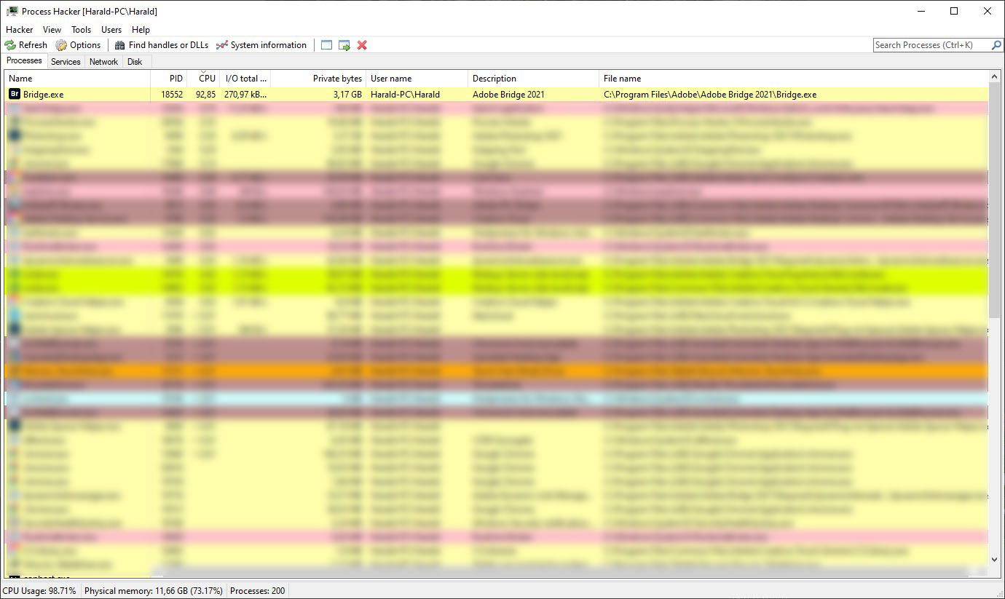Click the Search Processes input field
The height and width of the screenshot is (599, 1005).
pos(931,45)
